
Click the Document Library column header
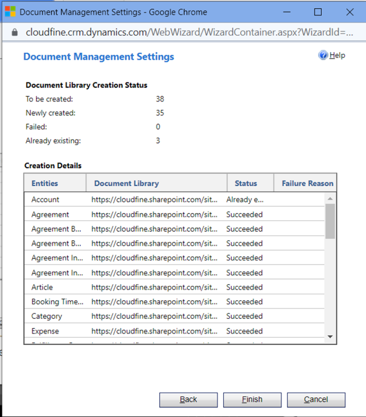(x=157, y=183)
